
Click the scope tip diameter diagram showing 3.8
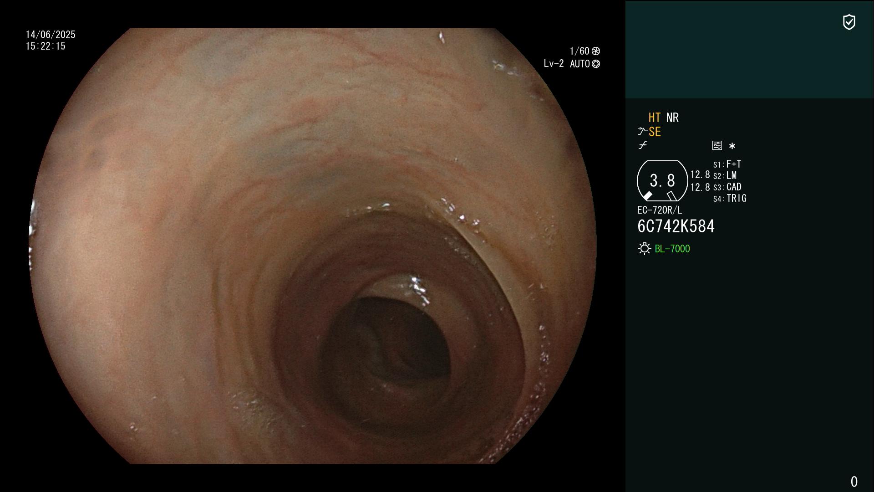[662, 181]
